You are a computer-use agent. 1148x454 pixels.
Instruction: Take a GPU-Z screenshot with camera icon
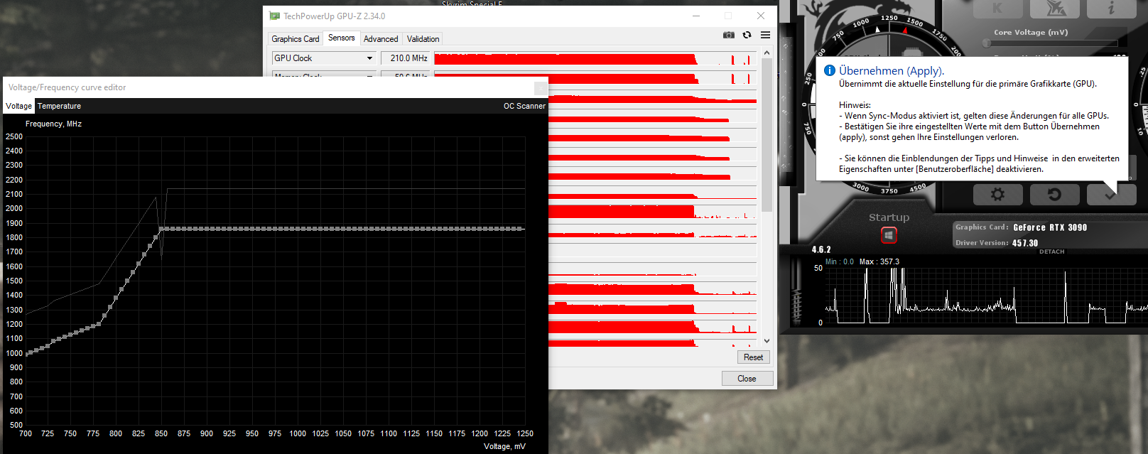point(729,35)
